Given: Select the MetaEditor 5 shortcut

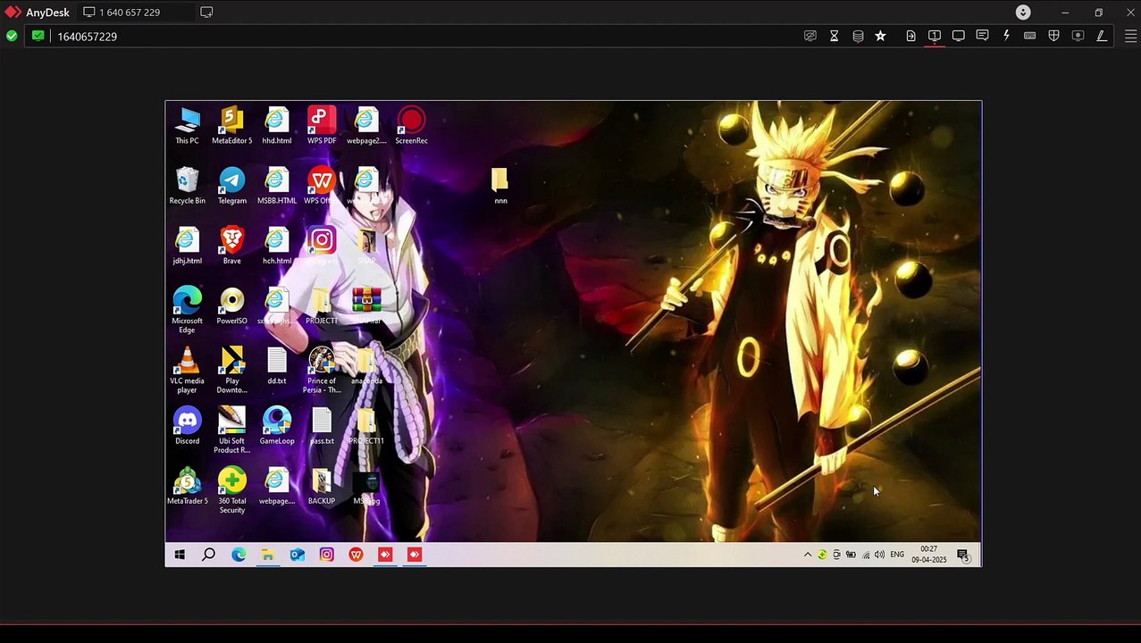Looking at the screenshot, I should (x=232, y=126).
